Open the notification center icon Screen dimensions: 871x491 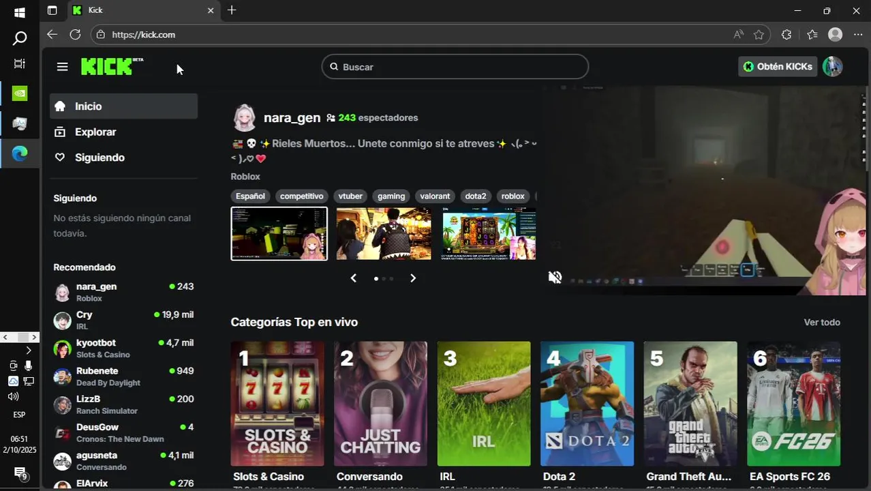point(20,473)
